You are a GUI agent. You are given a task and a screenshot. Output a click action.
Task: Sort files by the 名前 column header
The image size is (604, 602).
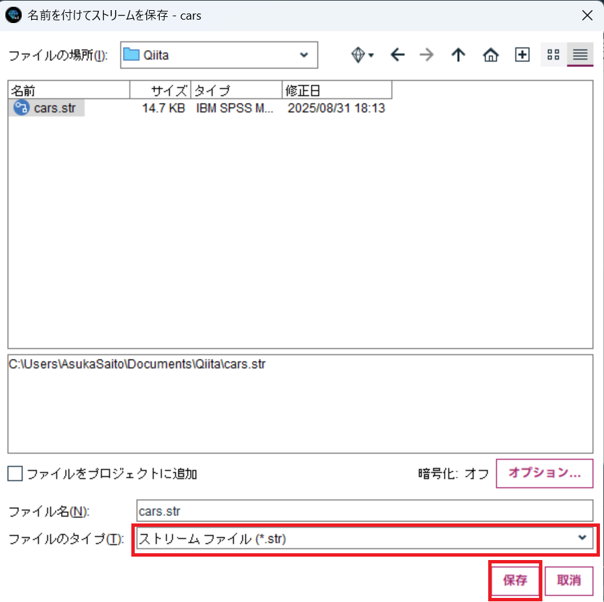tap(66, 89)
